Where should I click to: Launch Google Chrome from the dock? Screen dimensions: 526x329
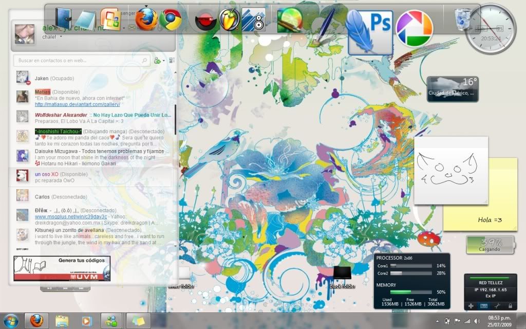pyautogui.click(x=171, y=20)
